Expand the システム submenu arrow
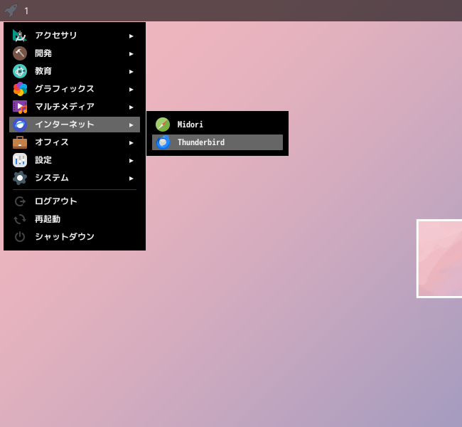Screen dimensions: 462x427 [131, 178]
